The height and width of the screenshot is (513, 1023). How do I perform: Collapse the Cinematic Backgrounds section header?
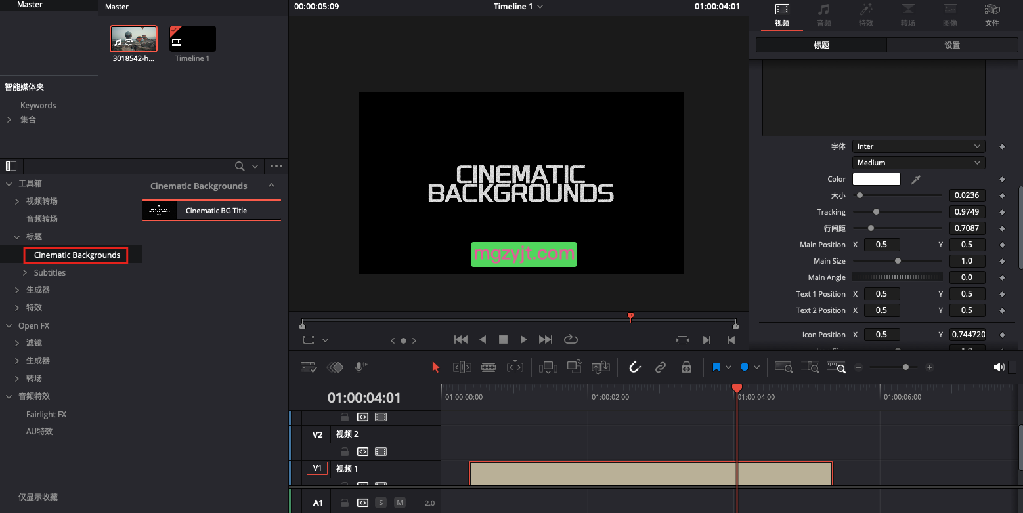pos(272,186)
